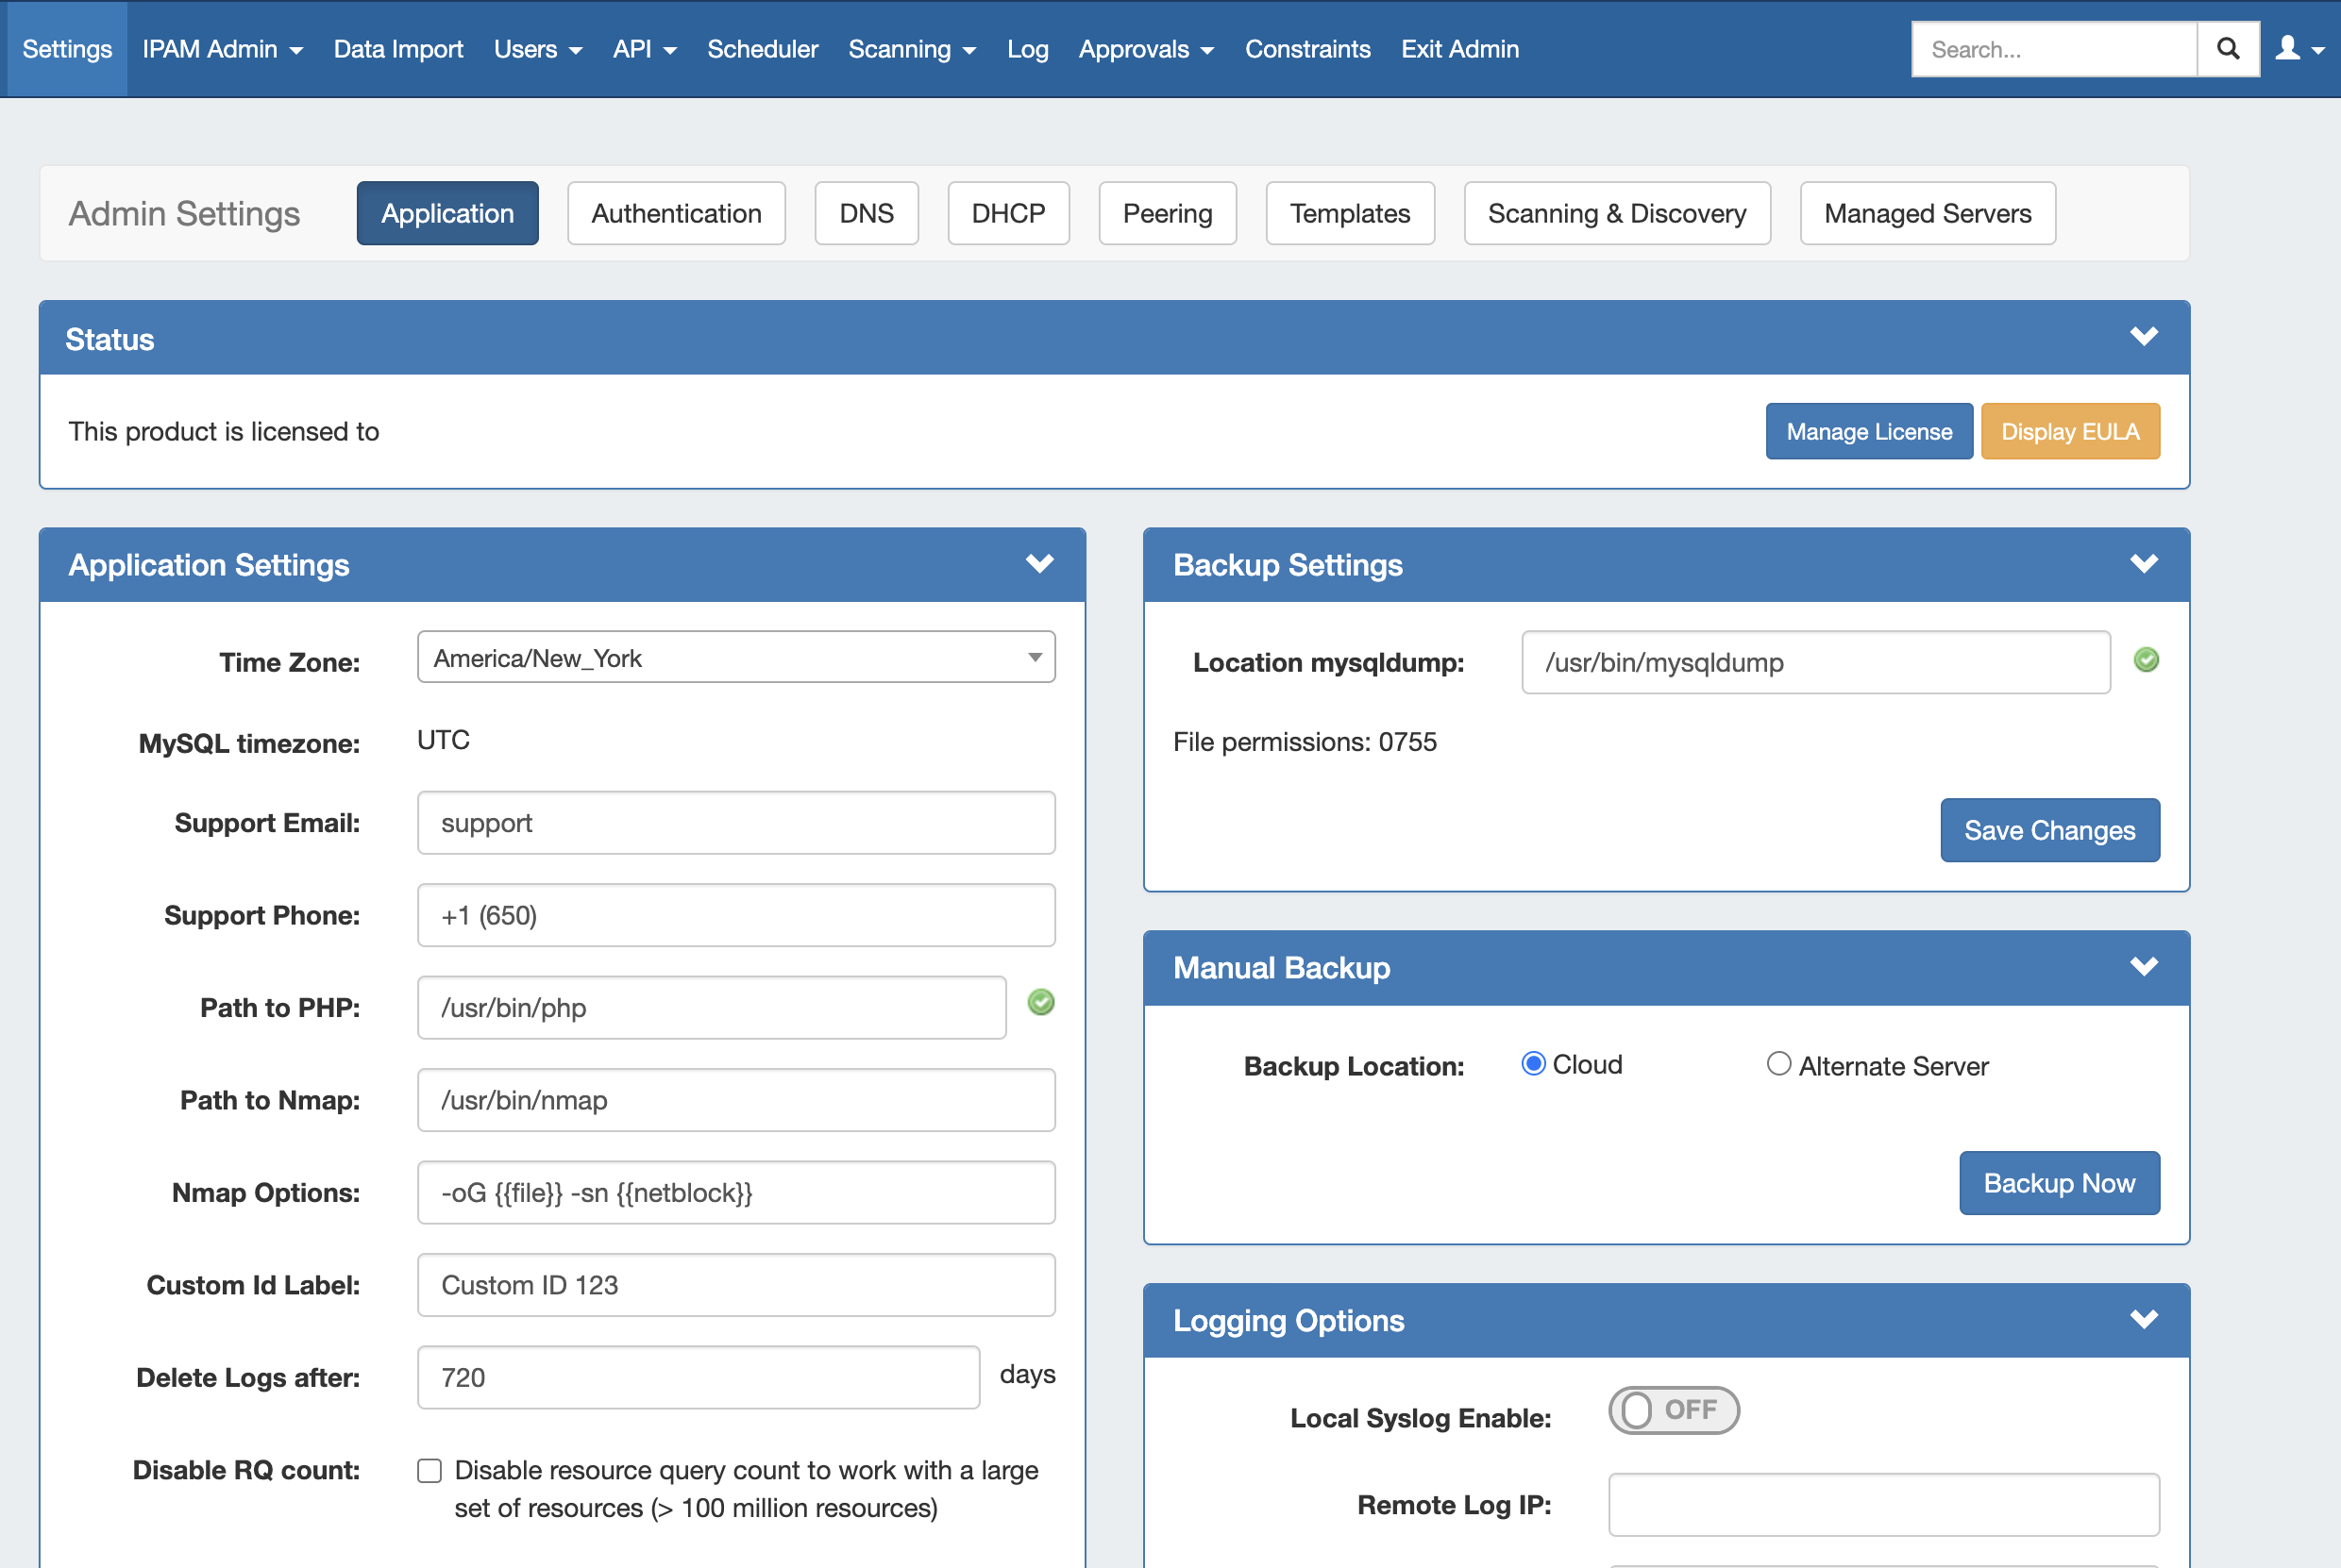The width and height of the screenshot is (2341, 1568).
Task: Toggle Local Syslog Enable switch
Action: point(1673,1410)
